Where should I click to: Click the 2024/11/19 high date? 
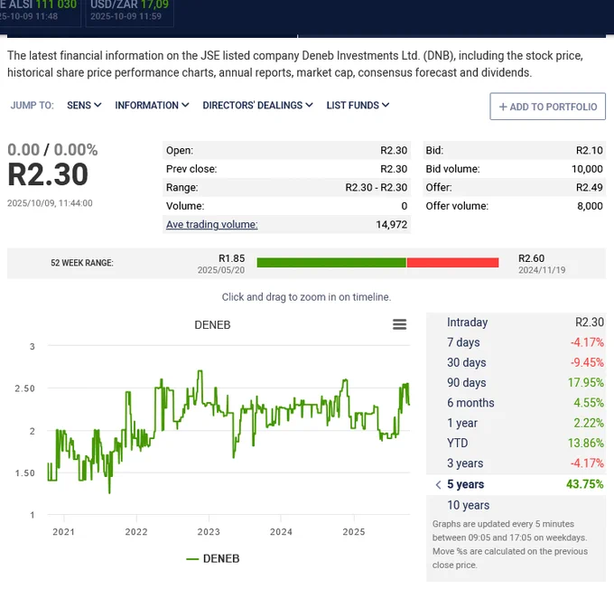coord(542,270)
